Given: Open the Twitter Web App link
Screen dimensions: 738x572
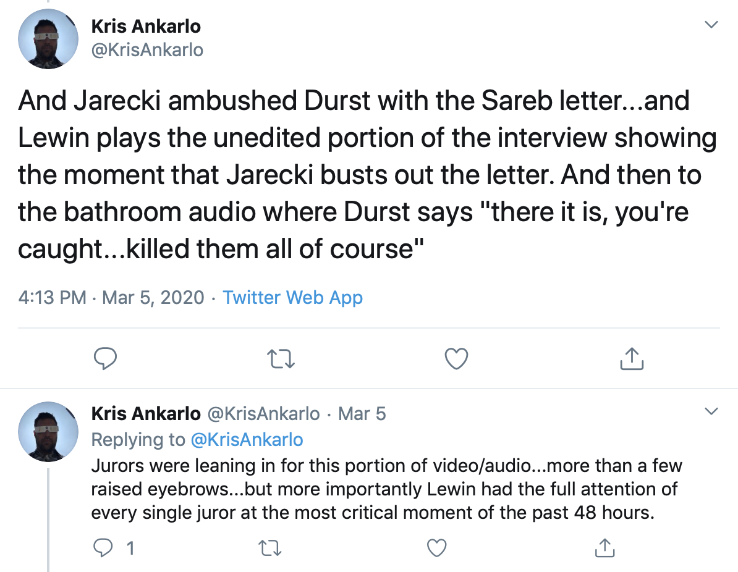Looking at the screenshot, I should point(292,298).
